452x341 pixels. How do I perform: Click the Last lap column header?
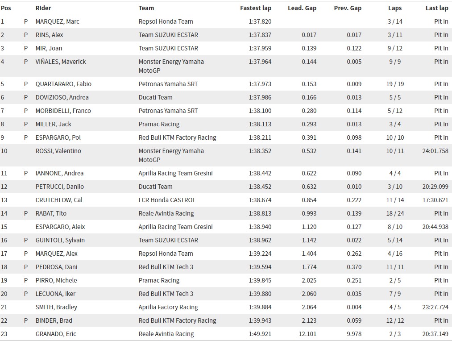click(x=437, y=8)
